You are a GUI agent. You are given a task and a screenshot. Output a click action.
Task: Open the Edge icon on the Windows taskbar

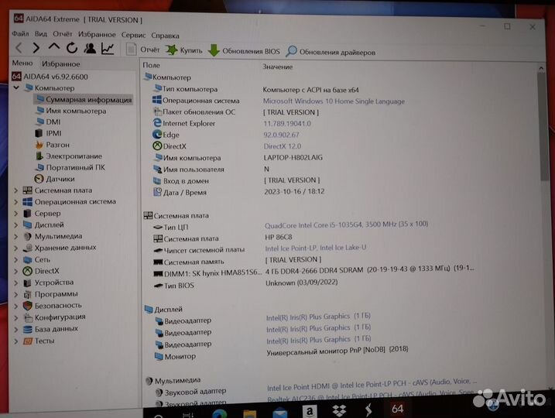[x=220, y=413]
